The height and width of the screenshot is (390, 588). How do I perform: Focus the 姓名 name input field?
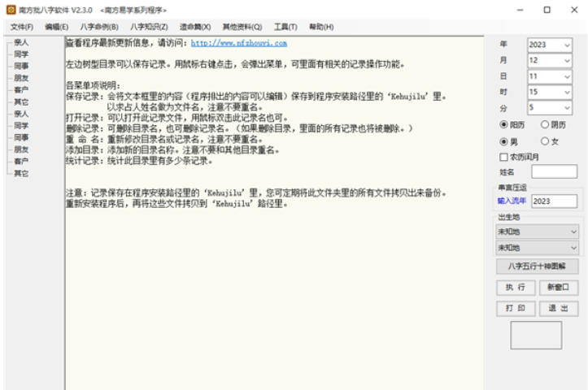555,171
